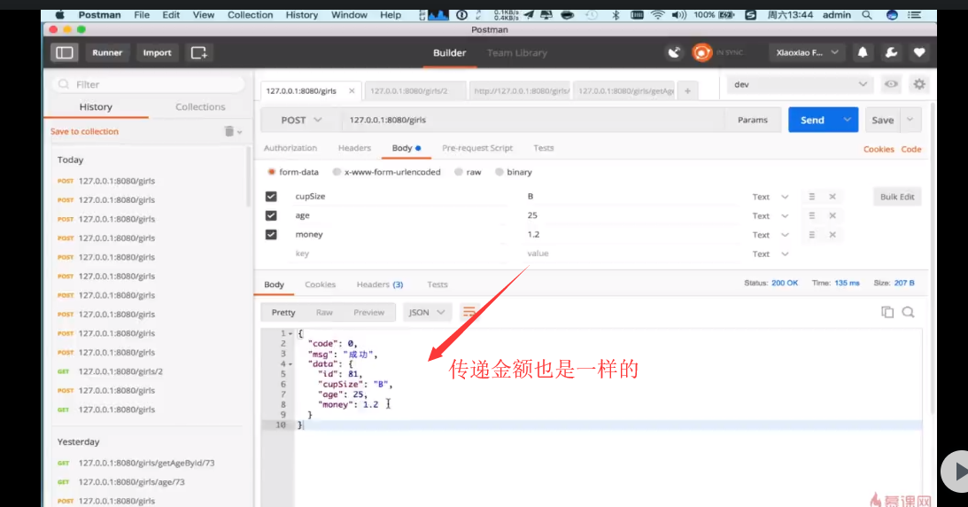Screen dimensions: 968x507
Task: Select the binary body radio button
Action: (499, 172)
